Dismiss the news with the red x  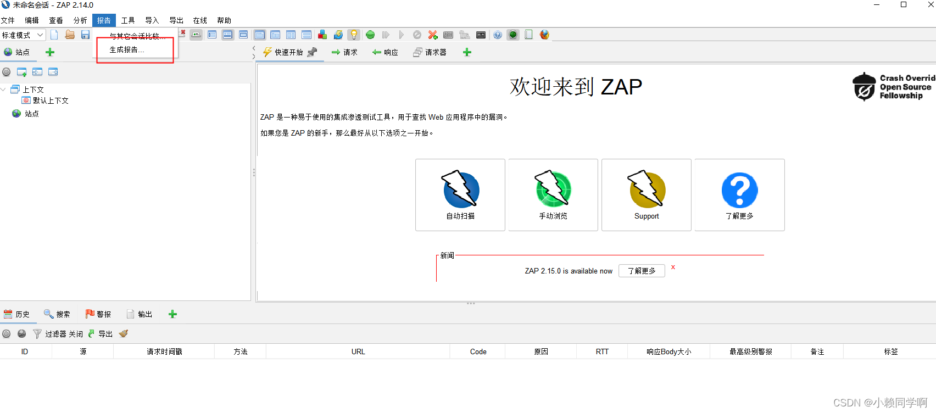coord(673,267)
